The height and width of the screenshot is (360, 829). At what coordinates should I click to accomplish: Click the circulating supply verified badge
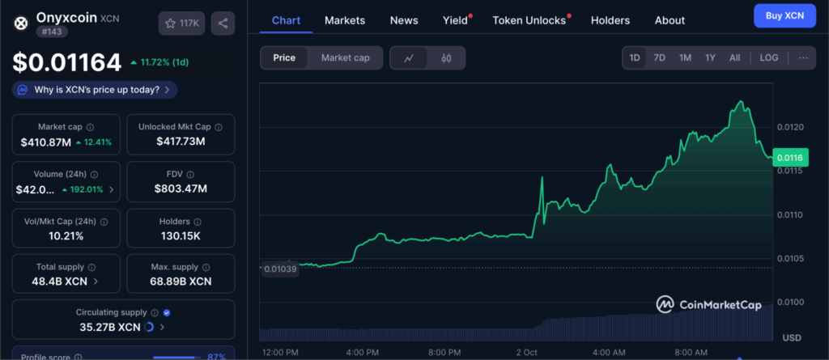click(x=166, y=312)
